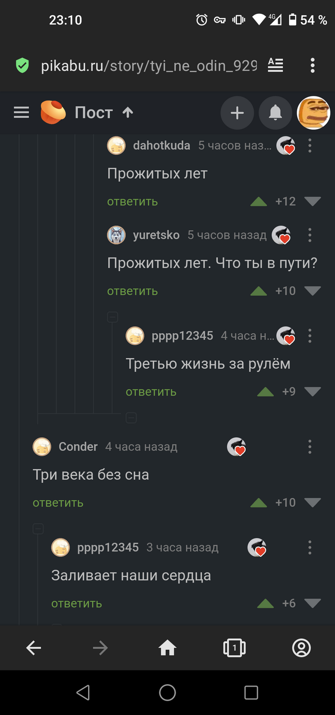Open notifications bell
Viewport: 335px width, 715px height.
275,113
